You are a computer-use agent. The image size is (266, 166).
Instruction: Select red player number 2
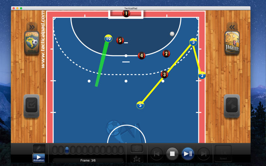(x=166, y=54)
